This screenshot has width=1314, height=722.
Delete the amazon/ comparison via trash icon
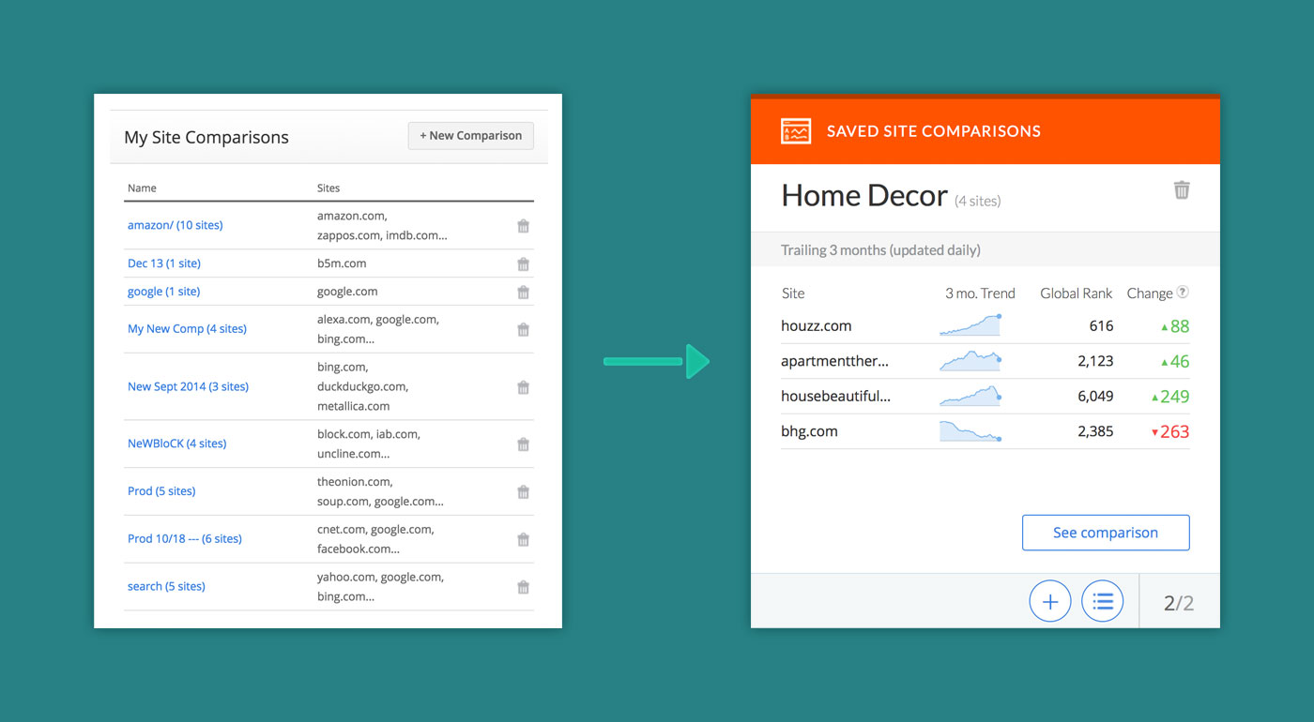pyautogui.click(x=524, y=226)
